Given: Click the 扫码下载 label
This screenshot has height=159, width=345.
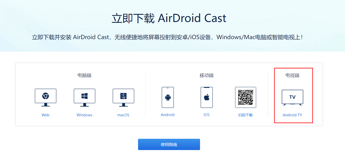Looking at the screenshot, I should [246, 115].
